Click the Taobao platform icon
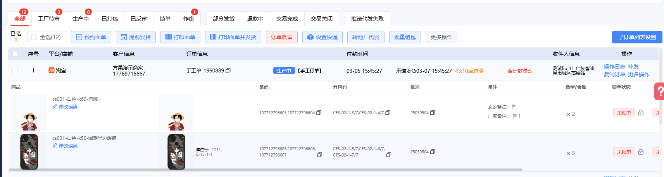This screenshot has width=664, height=177. tap(51, 70)
